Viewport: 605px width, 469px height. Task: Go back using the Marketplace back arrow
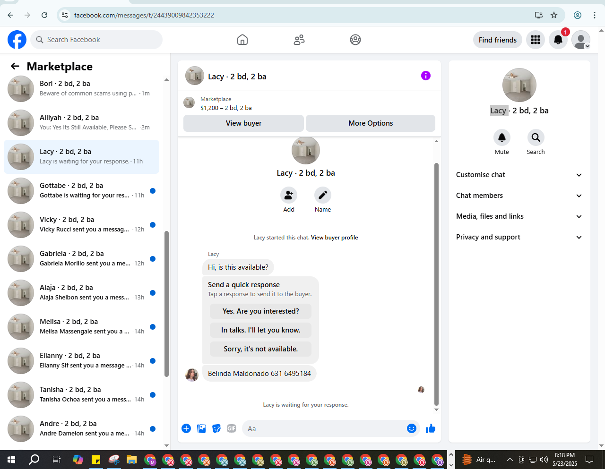click(x=15, y=67)
